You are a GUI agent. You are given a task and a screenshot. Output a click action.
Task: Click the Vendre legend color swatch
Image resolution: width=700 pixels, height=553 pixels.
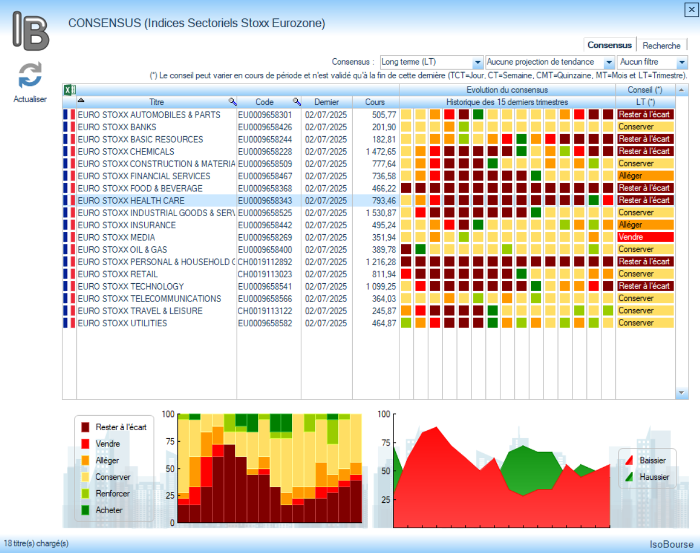click(85, 444)
